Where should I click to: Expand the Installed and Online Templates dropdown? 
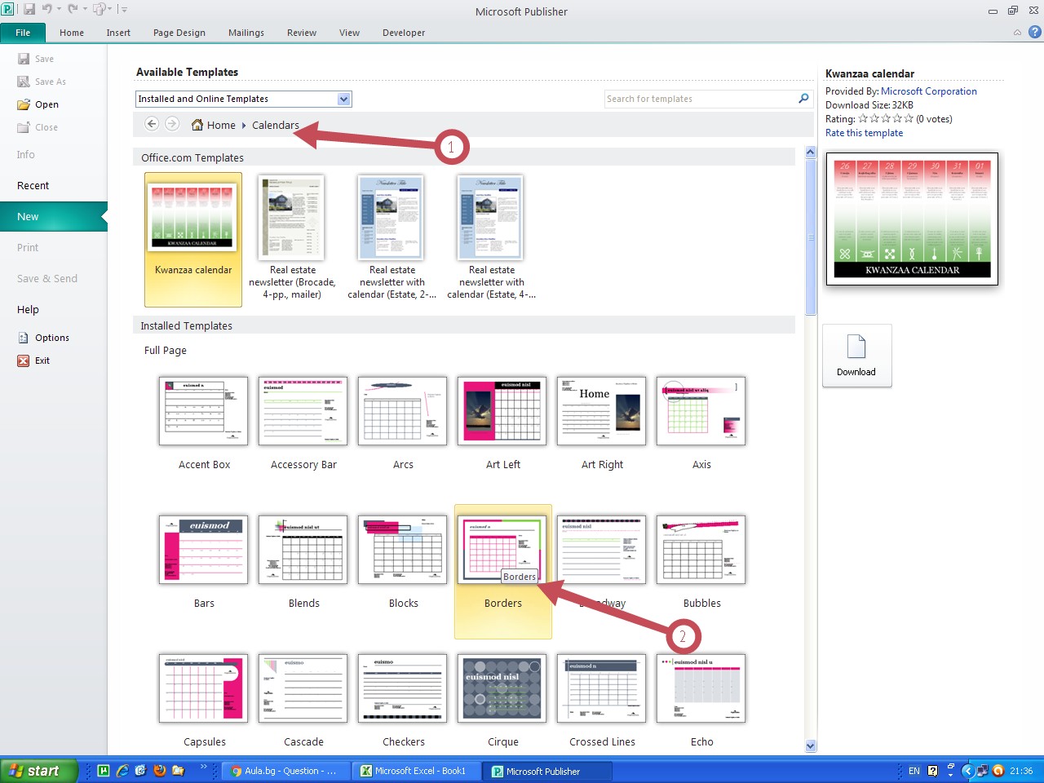[343, 99]
